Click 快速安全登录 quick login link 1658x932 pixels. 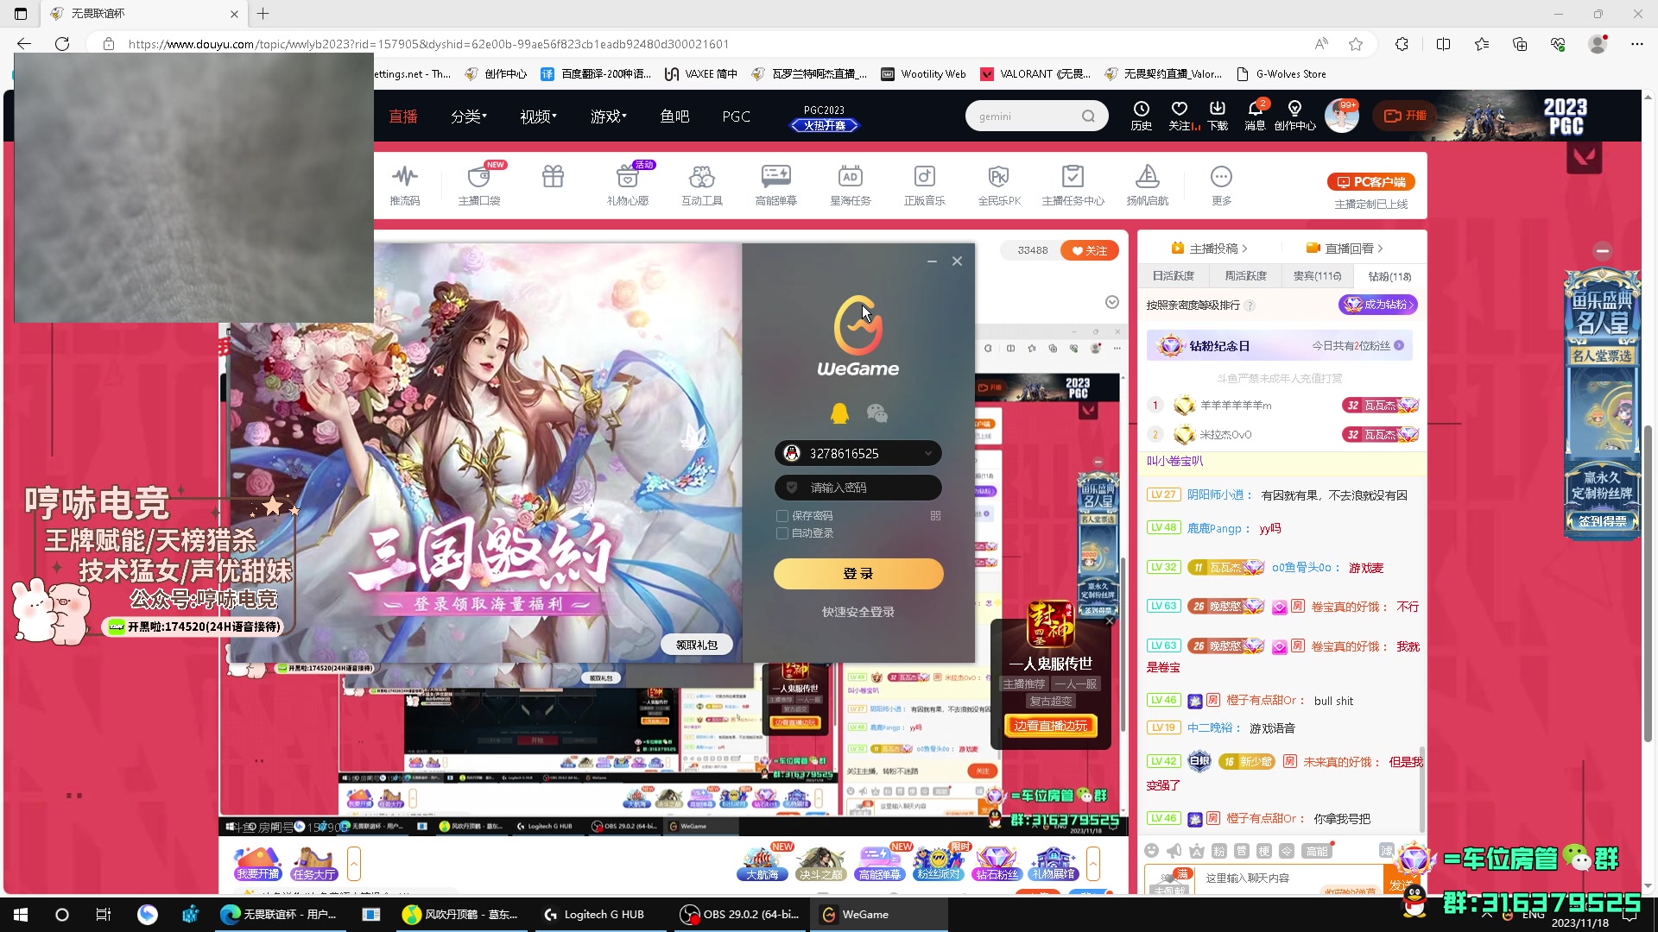857,612
